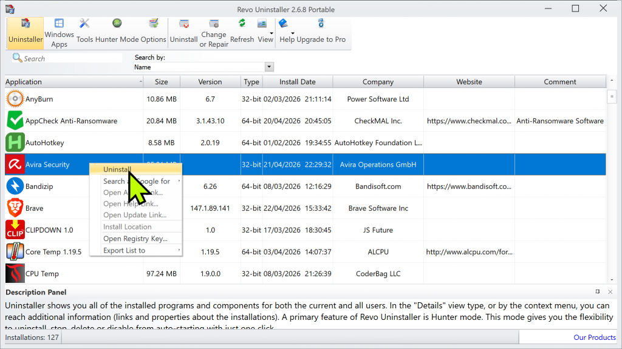Screen dimensions: 622x349
Task: Click the Bandizip website URL cell
Action: tap(470, 186)
